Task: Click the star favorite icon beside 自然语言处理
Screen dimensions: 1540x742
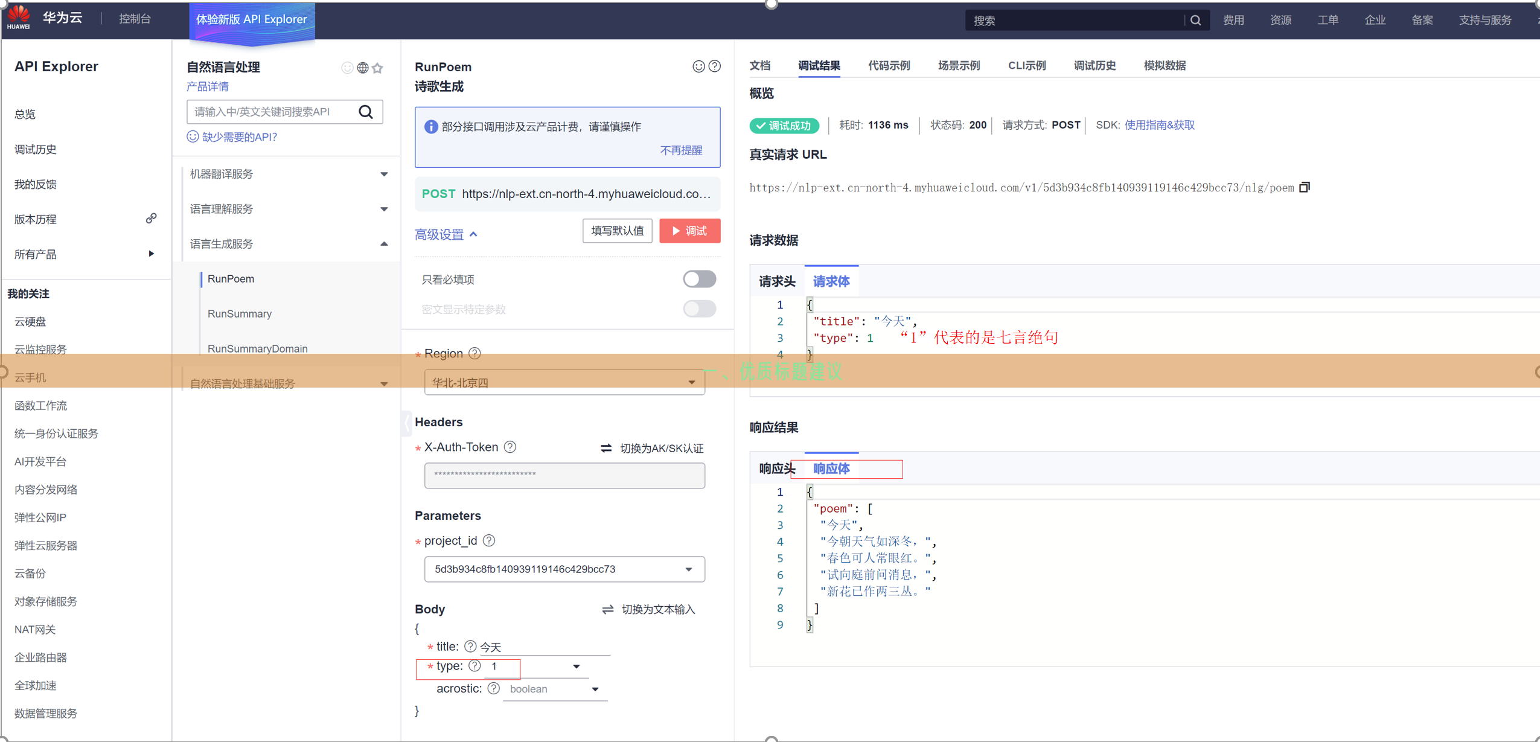Action: pyautogui.click(x=377, y=68)
